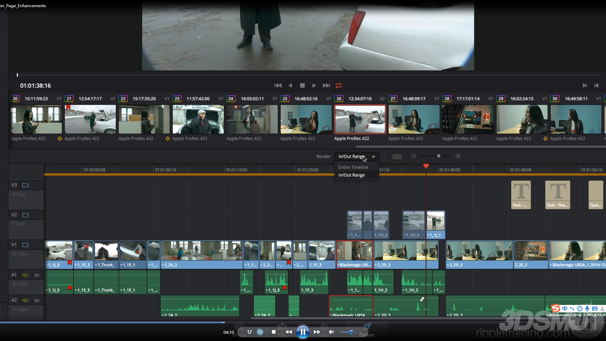The image size is (606, 341).
Task: Select clip thumbnail number 22
Action: 144,119
